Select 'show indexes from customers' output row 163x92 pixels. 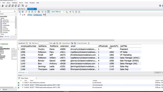(x=90, y=83)
